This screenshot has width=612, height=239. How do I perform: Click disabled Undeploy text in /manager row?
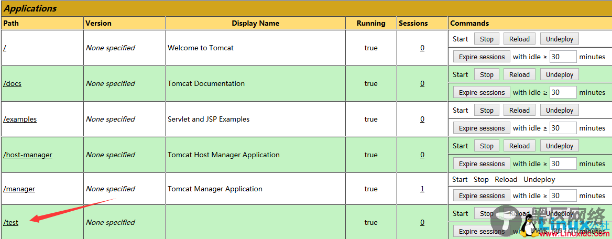click(539, 180)
